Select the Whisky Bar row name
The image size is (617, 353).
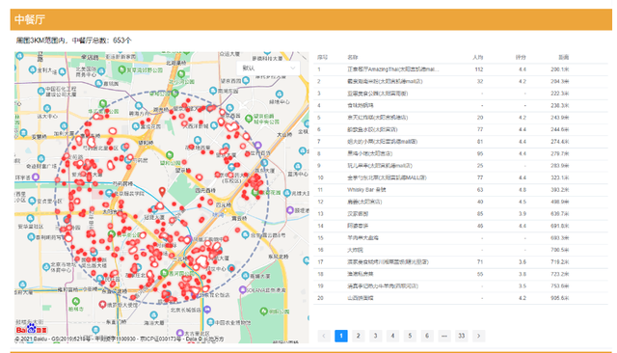[366, 190]
